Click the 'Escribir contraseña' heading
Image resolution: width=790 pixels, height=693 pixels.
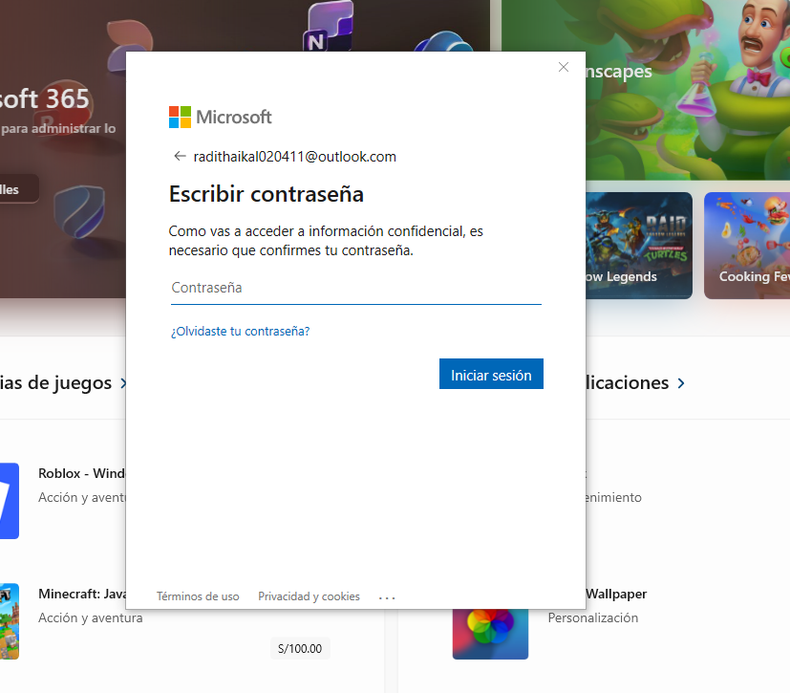266,194
